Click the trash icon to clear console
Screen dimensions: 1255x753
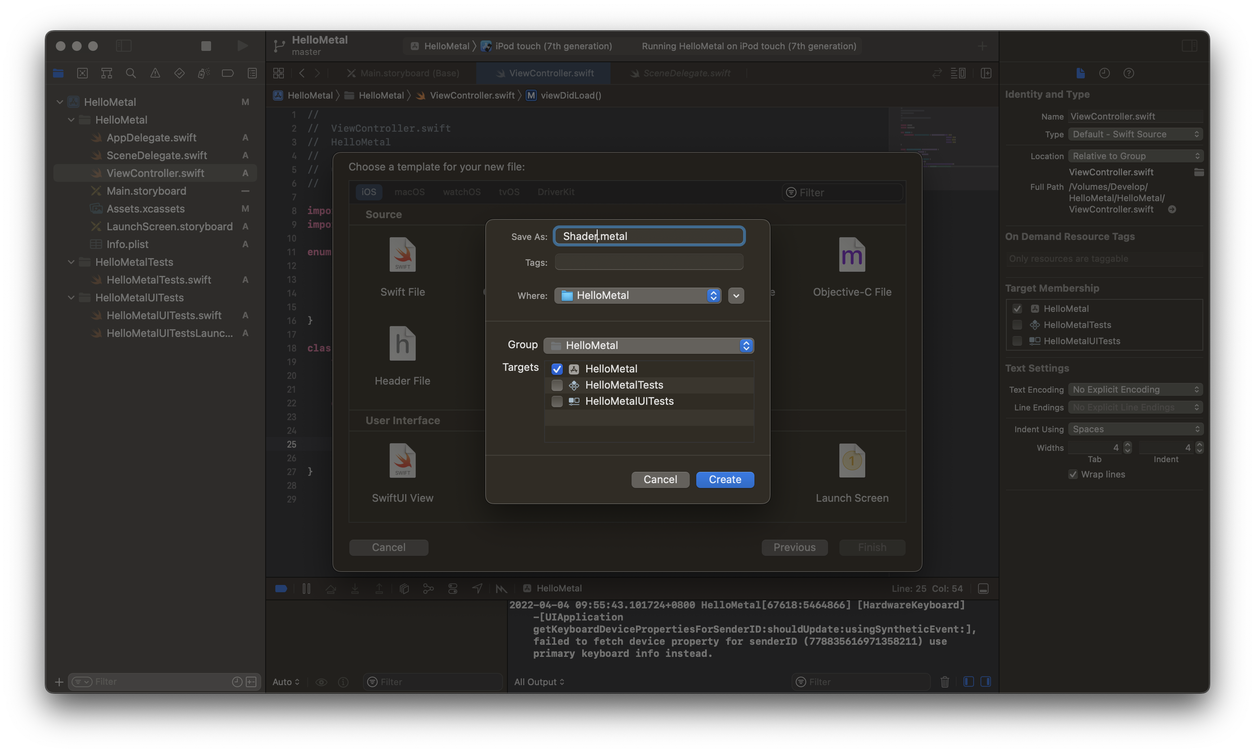[x=944, y=681]
